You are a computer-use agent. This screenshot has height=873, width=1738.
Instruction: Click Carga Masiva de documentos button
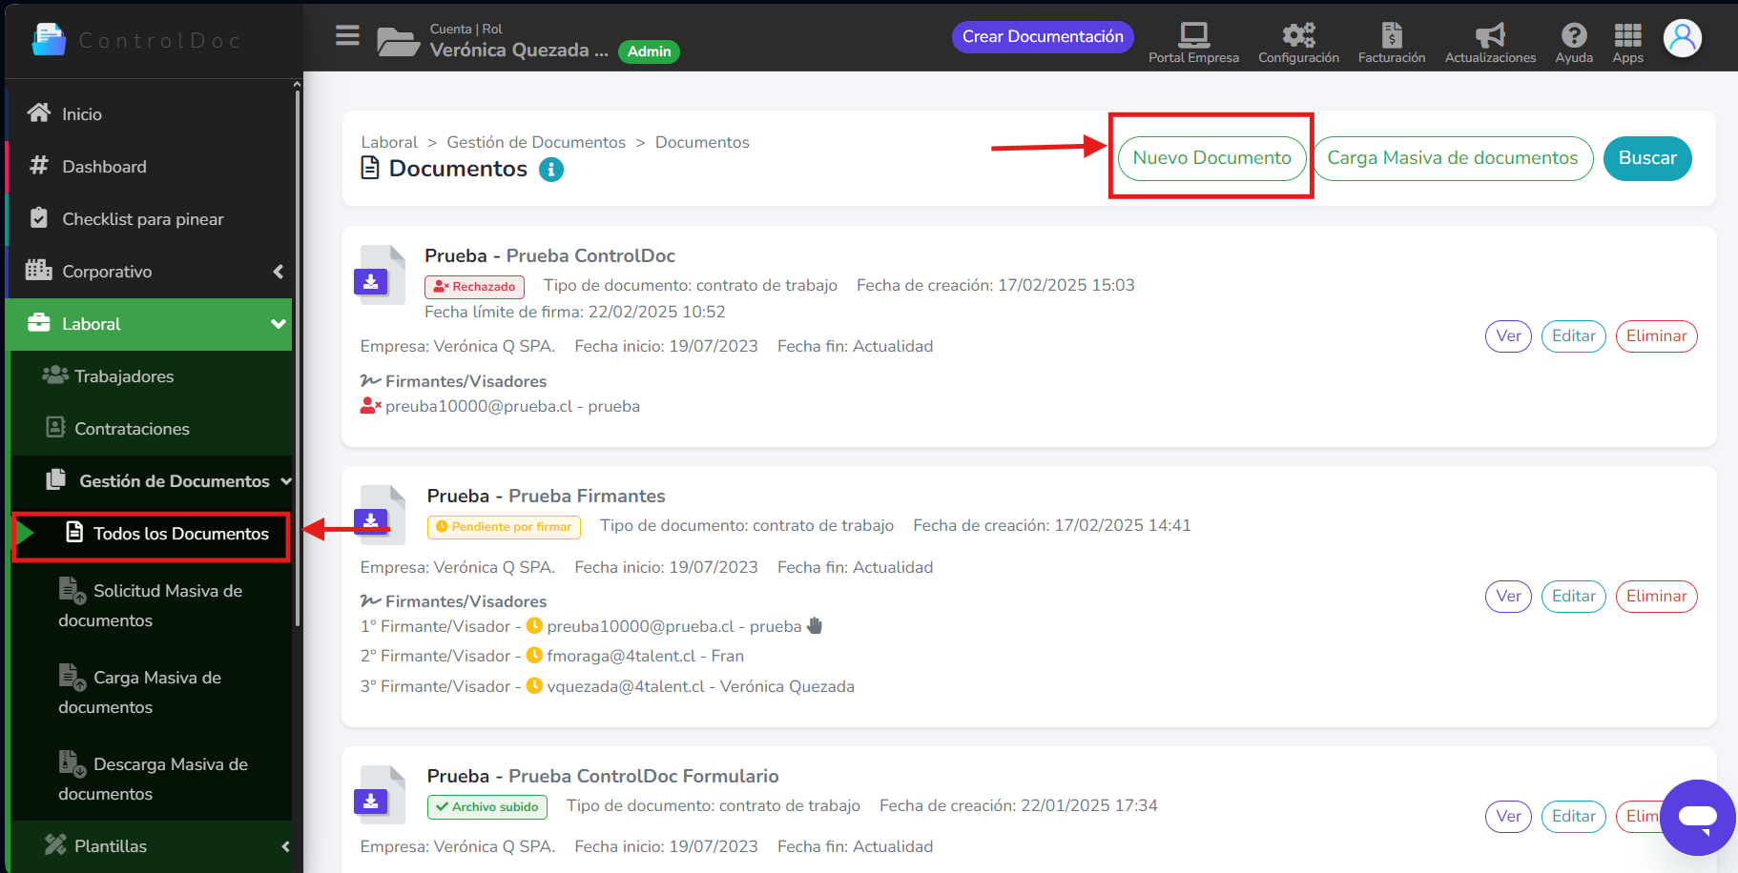pos(1453,157)
